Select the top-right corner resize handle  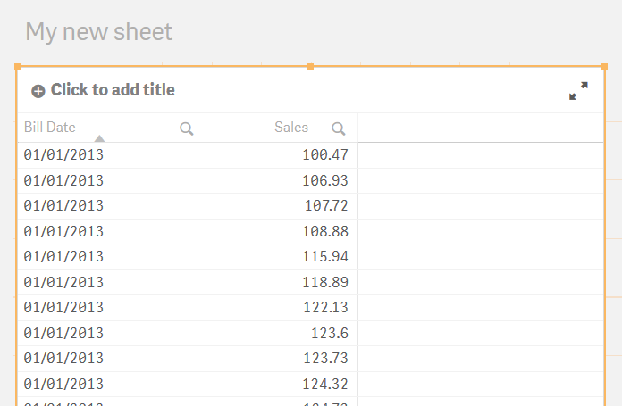point(604,67)
